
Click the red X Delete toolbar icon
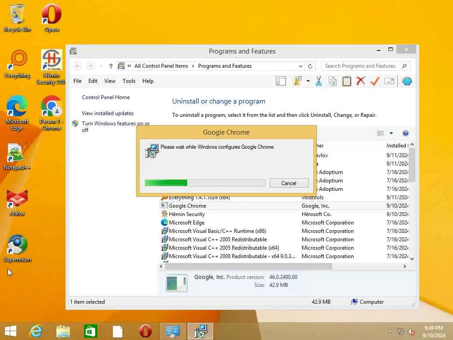click(x=361, y=81)
